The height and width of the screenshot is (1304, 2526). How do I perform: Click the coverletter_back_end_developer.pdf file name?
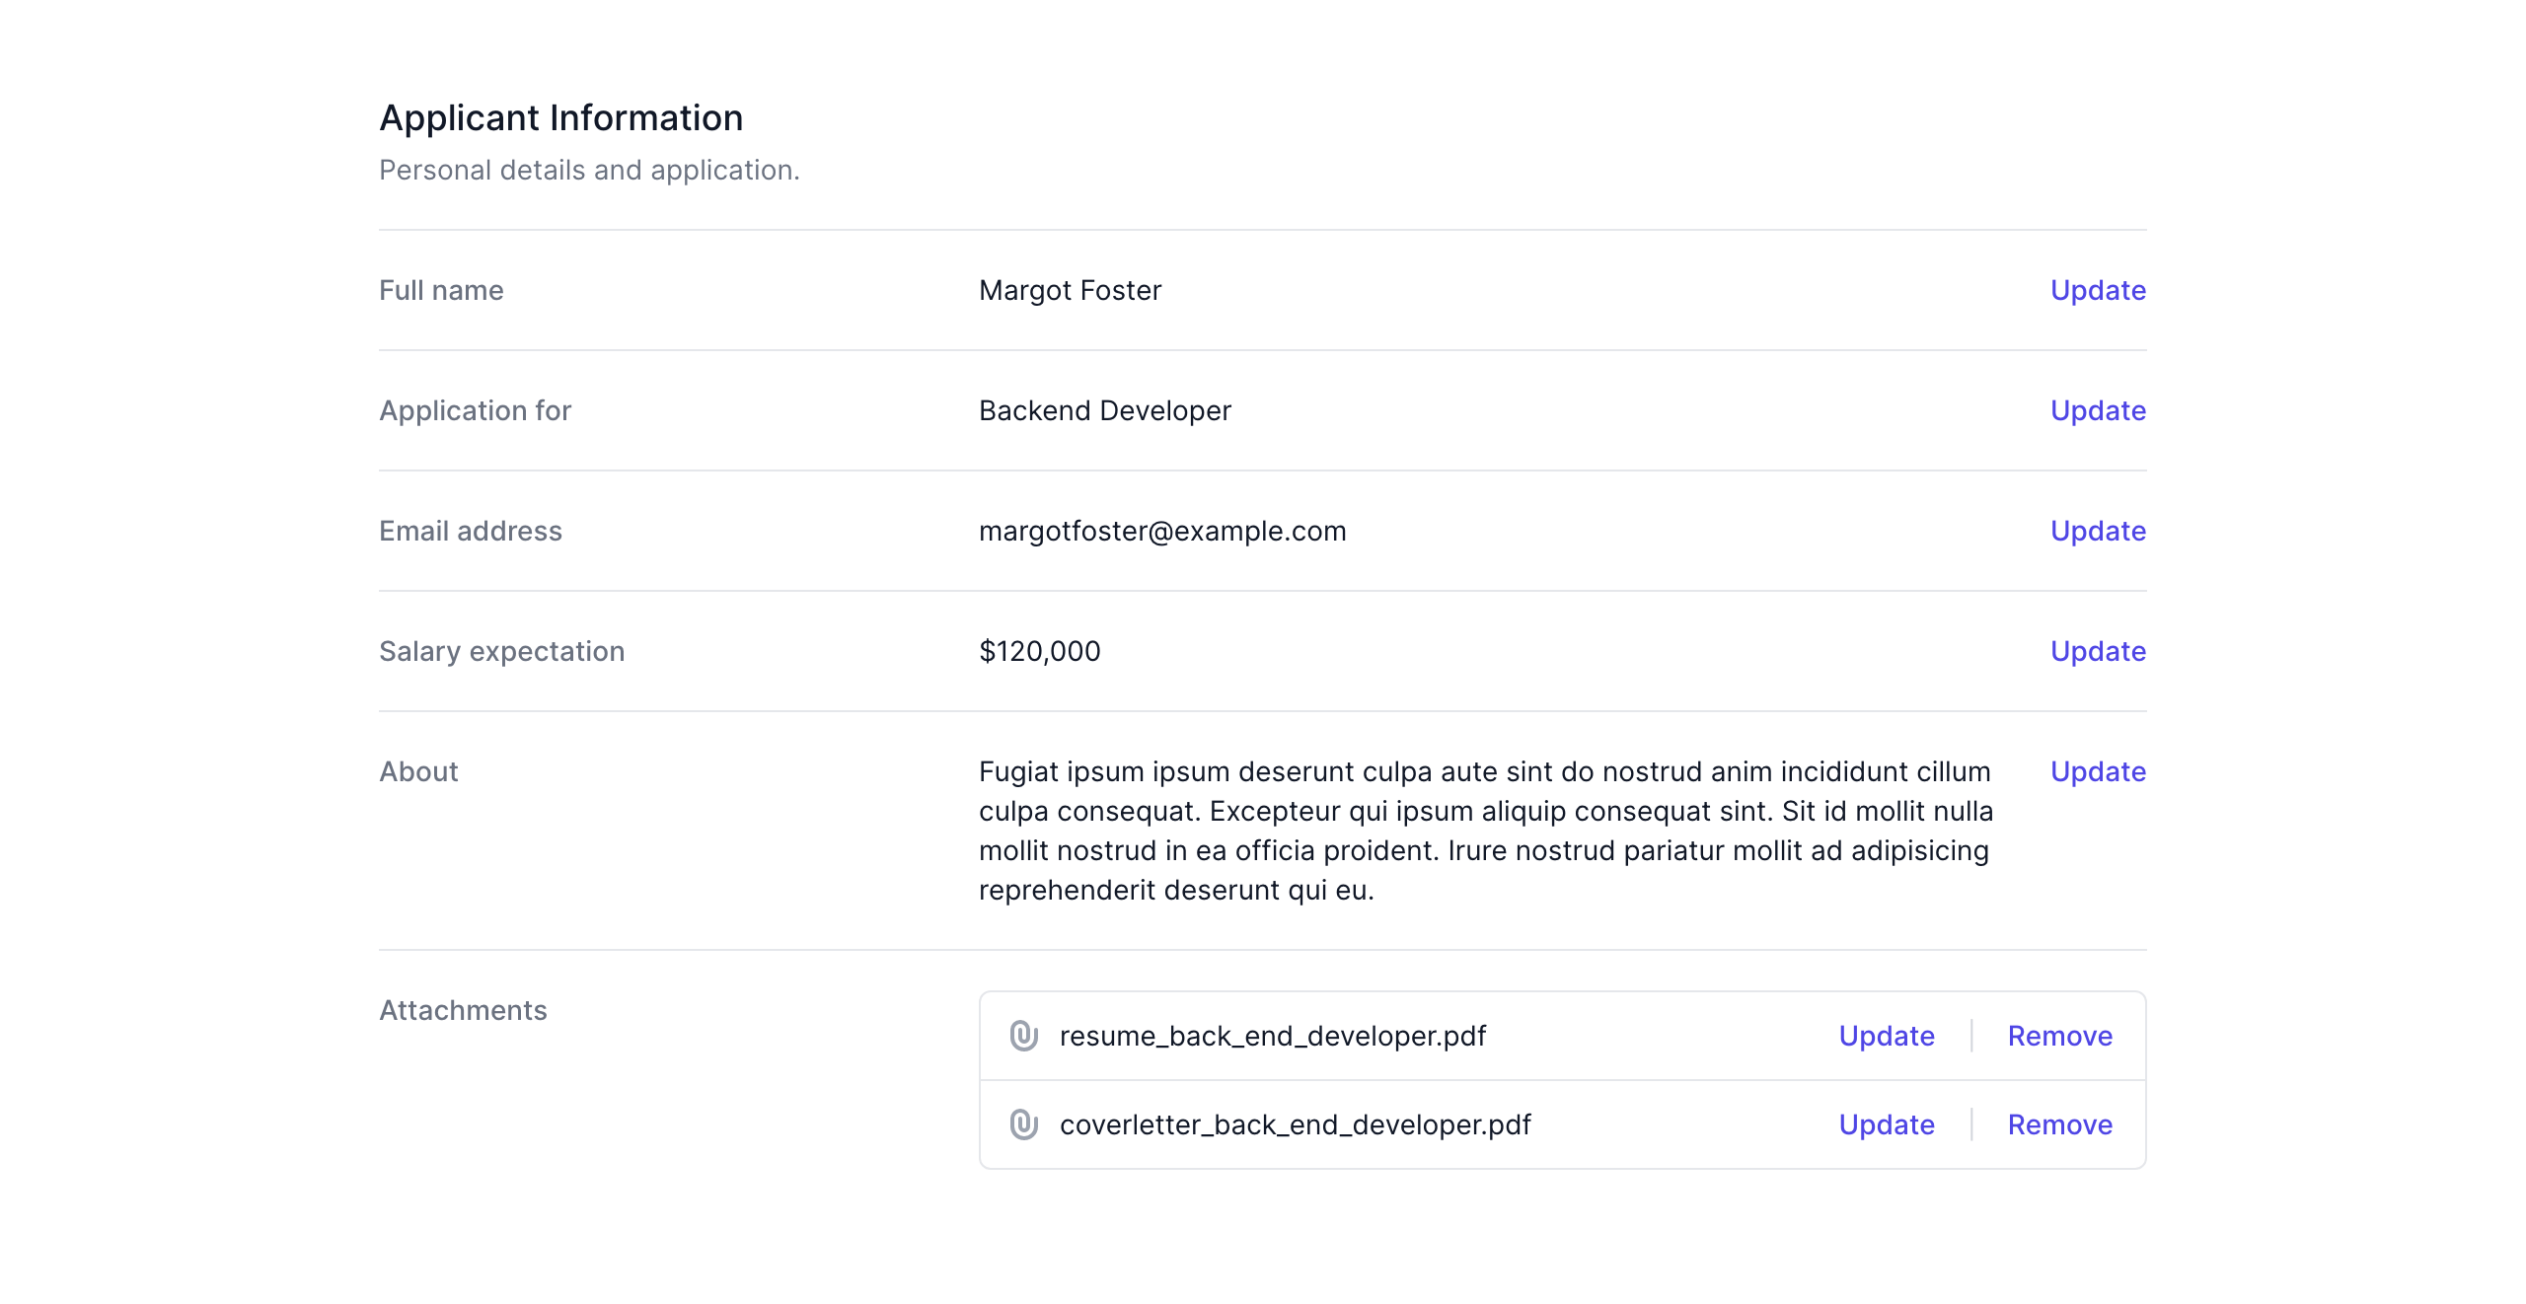coord(1295,1124)
